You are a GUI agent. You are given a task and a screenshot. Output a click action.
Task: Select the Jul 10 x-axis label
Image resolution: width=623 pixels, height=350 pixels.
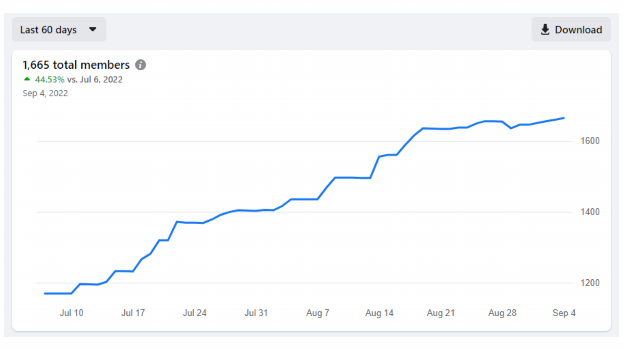[x=71, y=313]
